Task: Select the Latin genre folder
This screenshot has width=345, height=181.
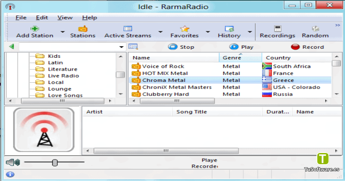Action: pos(56,62)
